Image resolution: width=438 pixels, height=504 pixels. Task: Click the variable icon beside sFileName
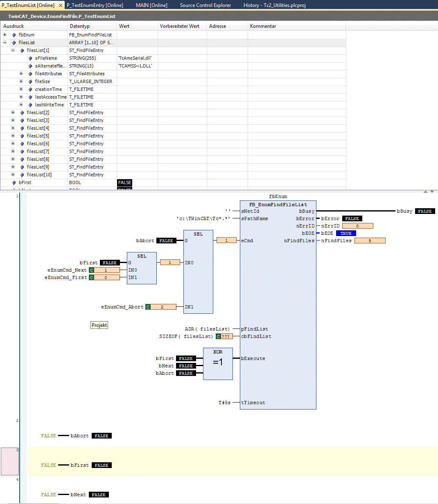[x=30, y=58]
